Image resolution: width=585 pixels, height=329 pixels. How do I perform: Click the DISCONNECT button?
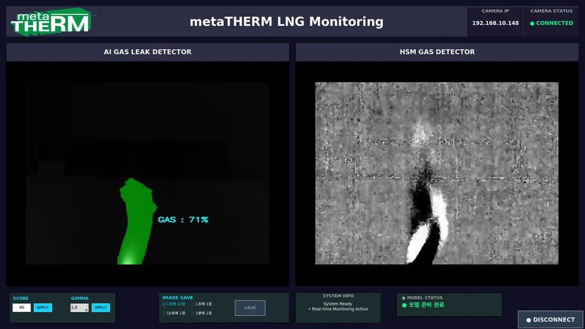pyautogui.click(x=550, y=319)
